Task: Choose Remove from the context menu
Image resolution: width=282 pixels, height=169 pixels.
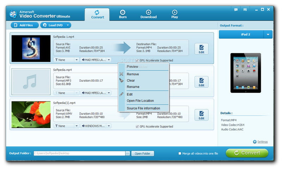Action: 133,74
